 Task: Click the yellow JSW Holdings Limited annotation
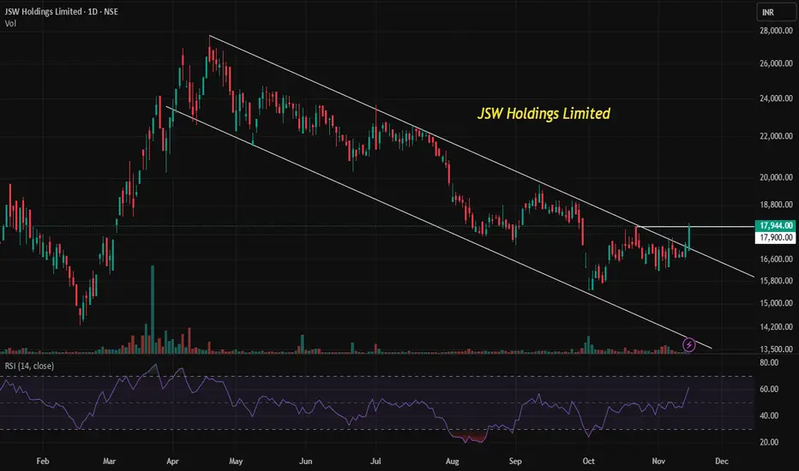(544, 113)
